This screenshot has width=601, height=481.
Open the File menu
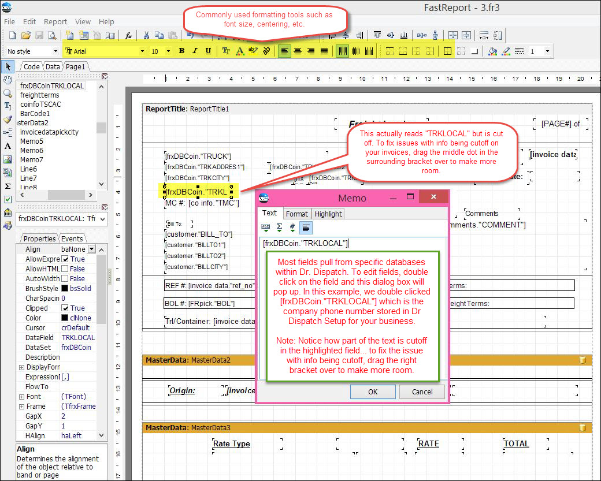point(10,22)
